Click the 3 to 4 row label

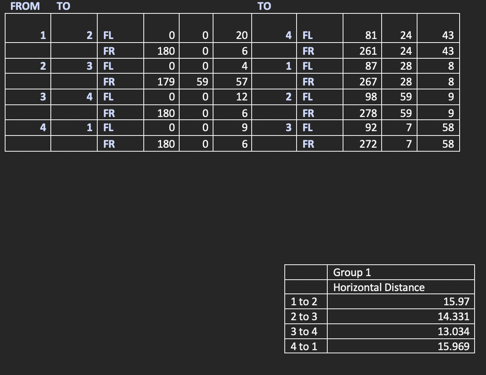[304, 332]
